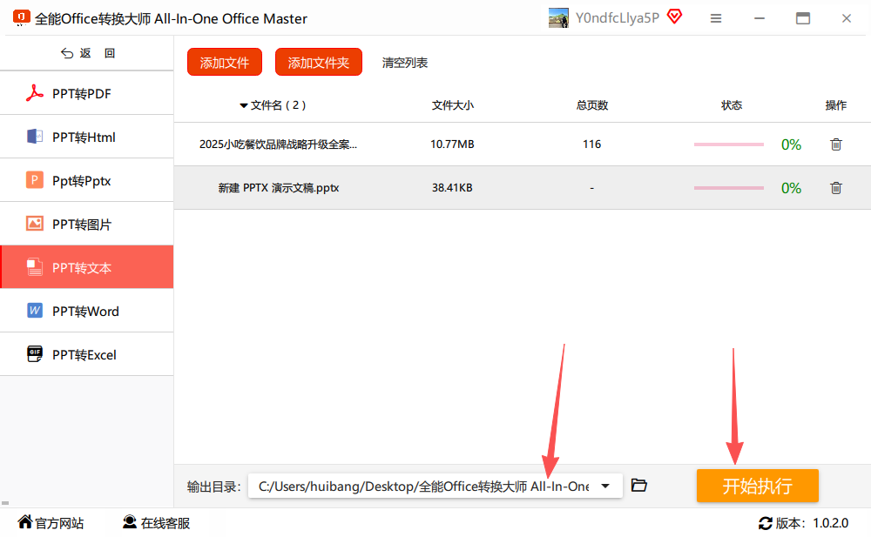
Task: Click the 添加文件夹 button
Action: click(x=318, y=62)
